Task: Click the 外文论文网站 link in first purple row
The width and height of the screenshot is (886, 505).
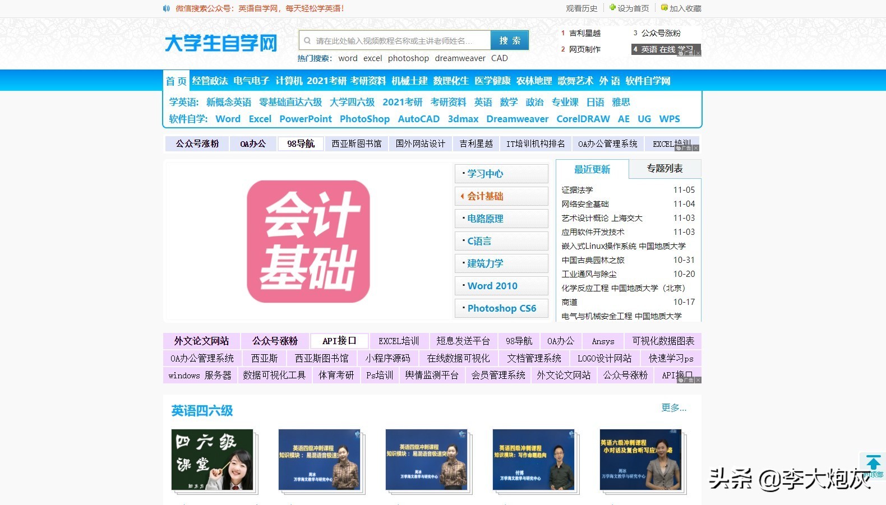Action: [x=201, y=341]
